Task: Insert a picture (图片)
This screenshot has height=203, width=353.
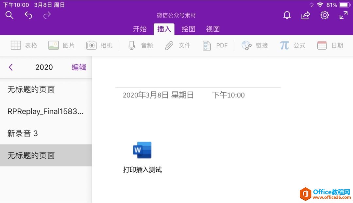Action: 61,45
